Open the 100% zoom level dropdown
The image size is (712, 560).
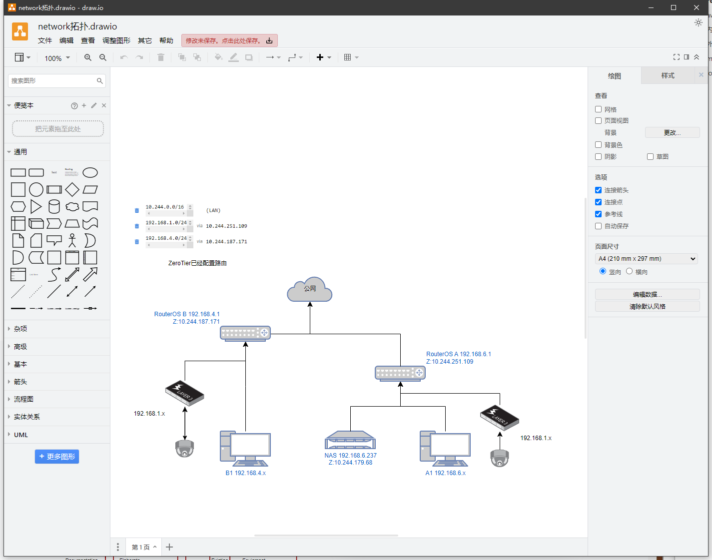tap(57, 58)
